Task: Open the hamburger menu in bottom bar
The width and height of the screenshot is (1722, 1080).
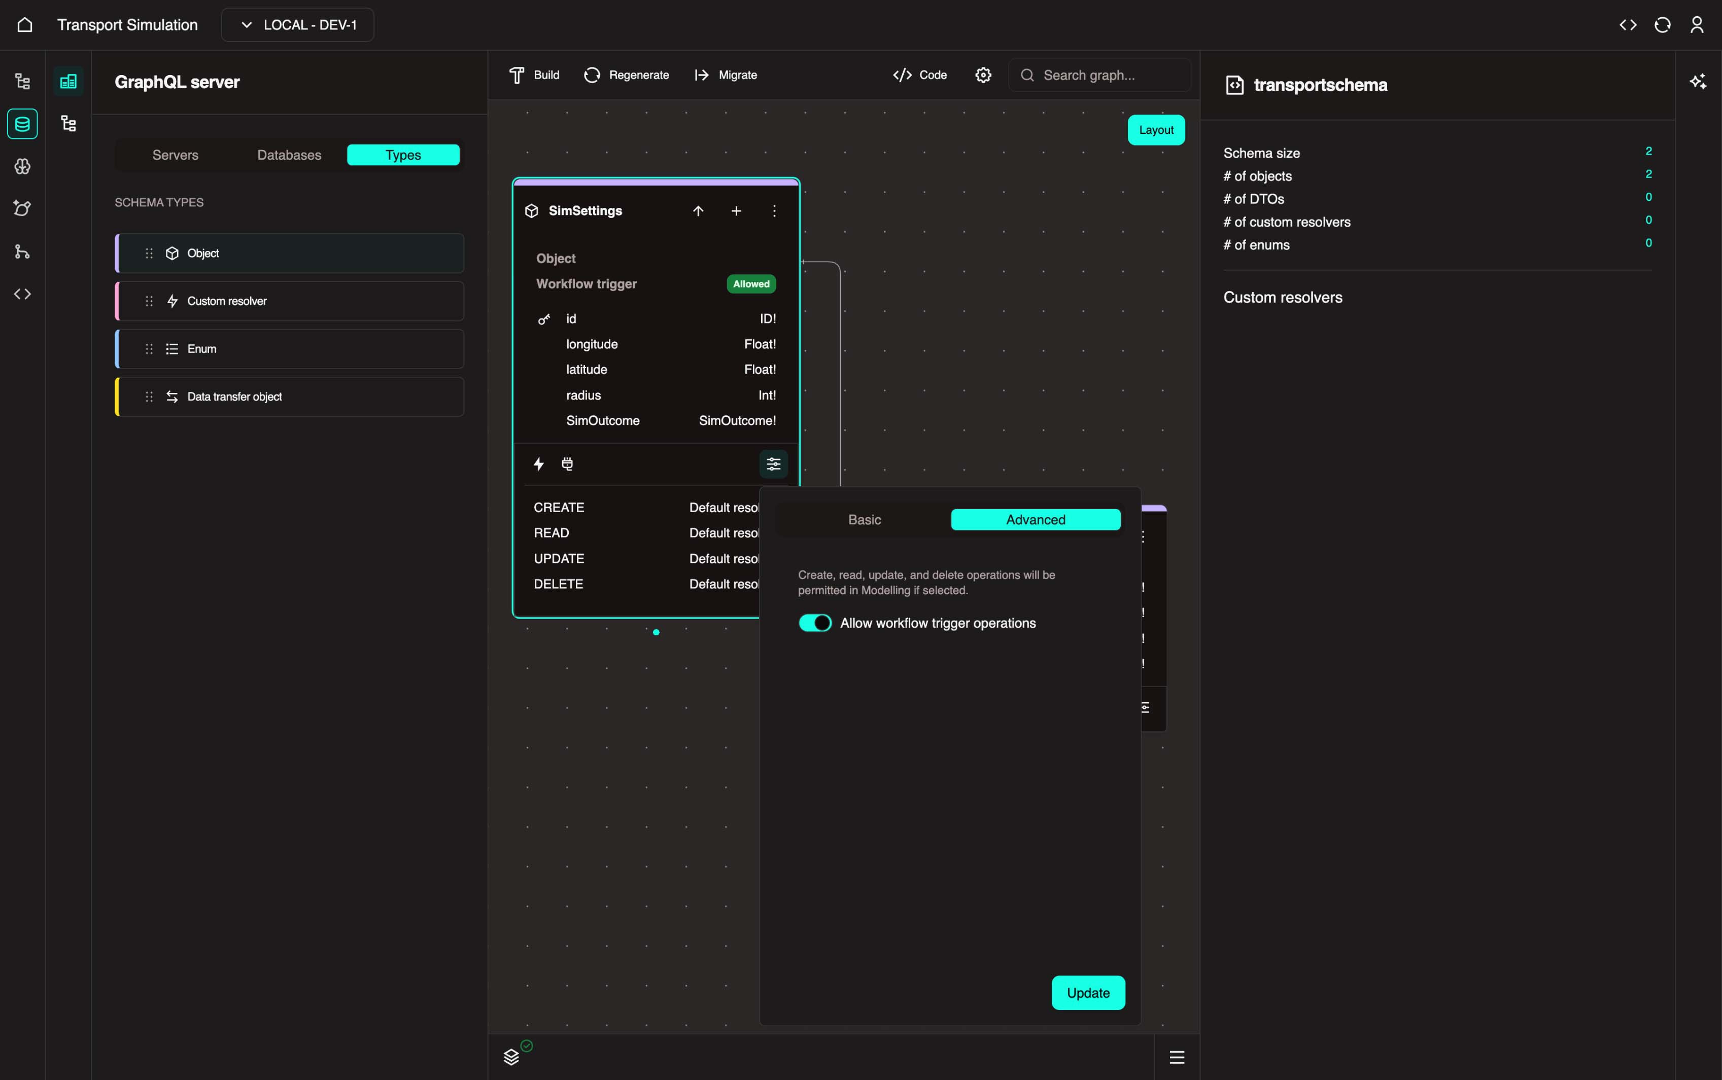Action: point(1177,1057)
